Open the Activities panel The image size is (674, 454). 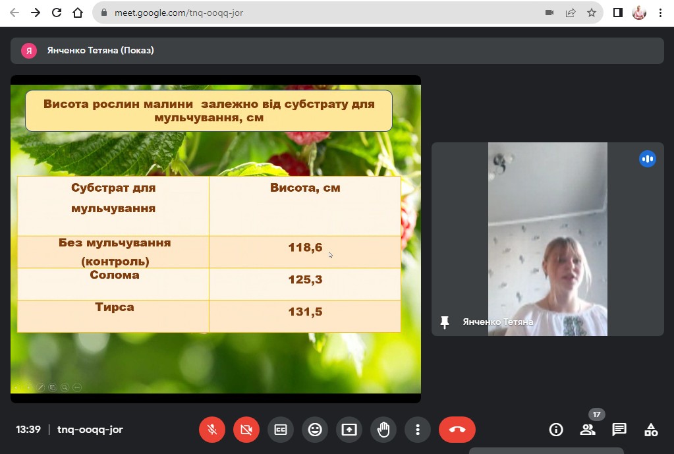(651, 430)
